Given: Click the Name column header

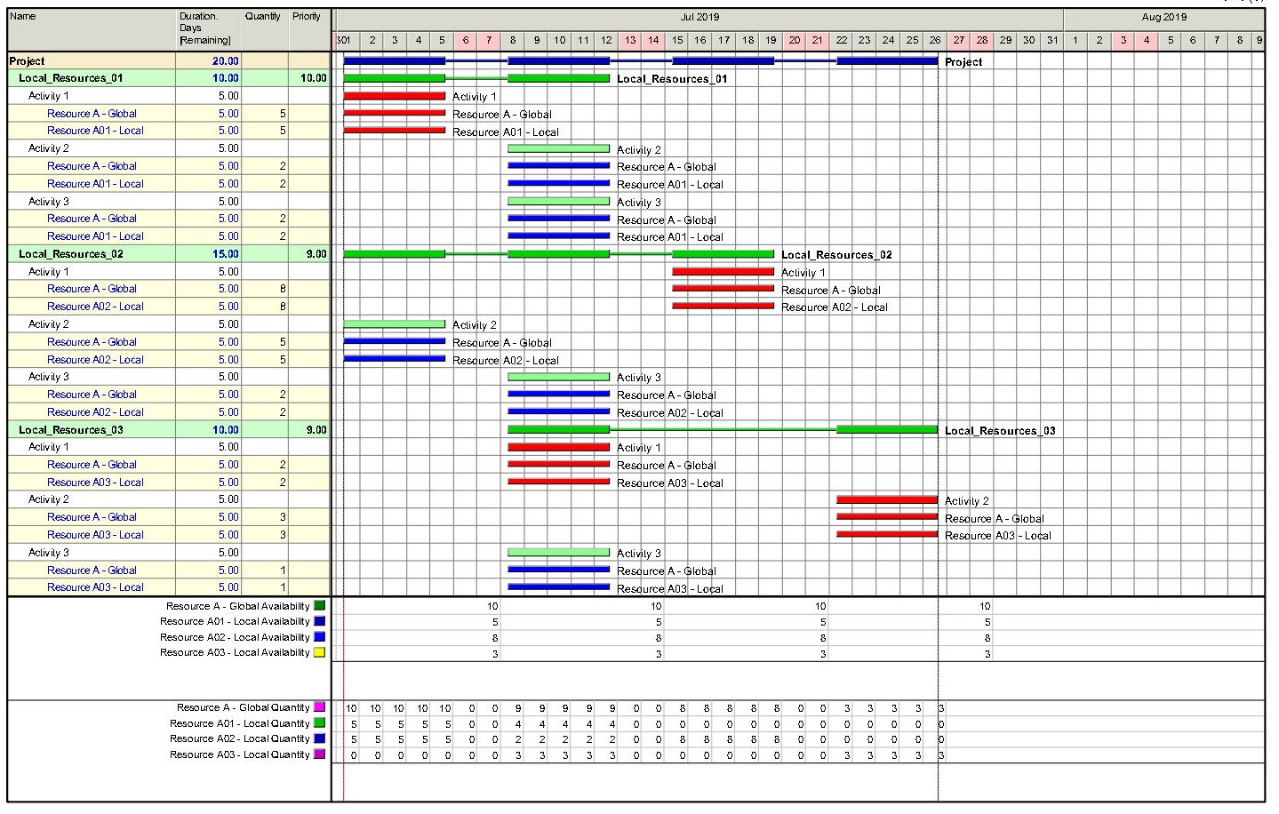Looking at the screenshot, I should (x=92, y=29).
